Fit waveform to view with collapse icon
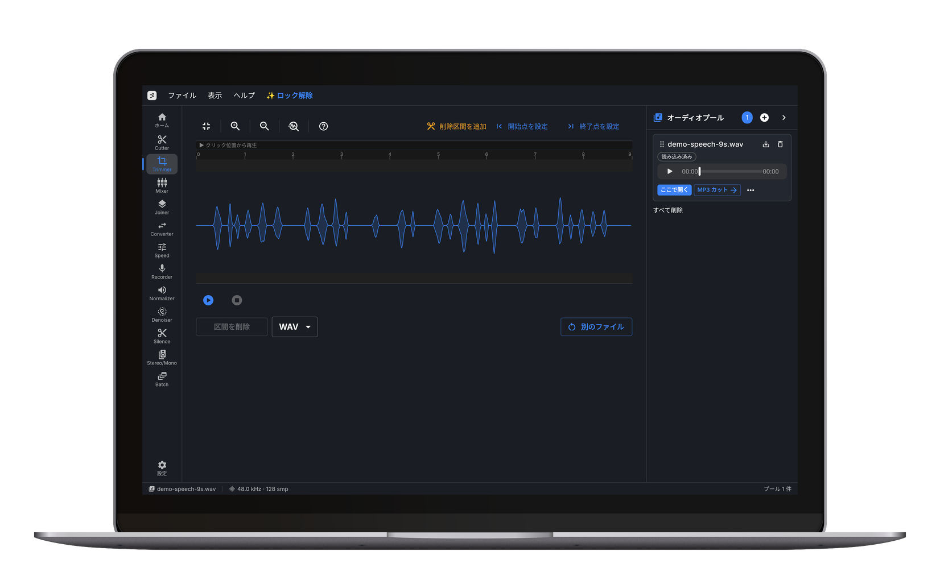 tap(206, 126)
